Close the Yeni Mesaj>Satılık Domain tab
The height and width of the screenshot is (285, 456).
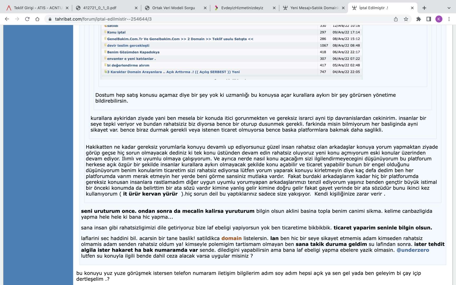point(343,8)
